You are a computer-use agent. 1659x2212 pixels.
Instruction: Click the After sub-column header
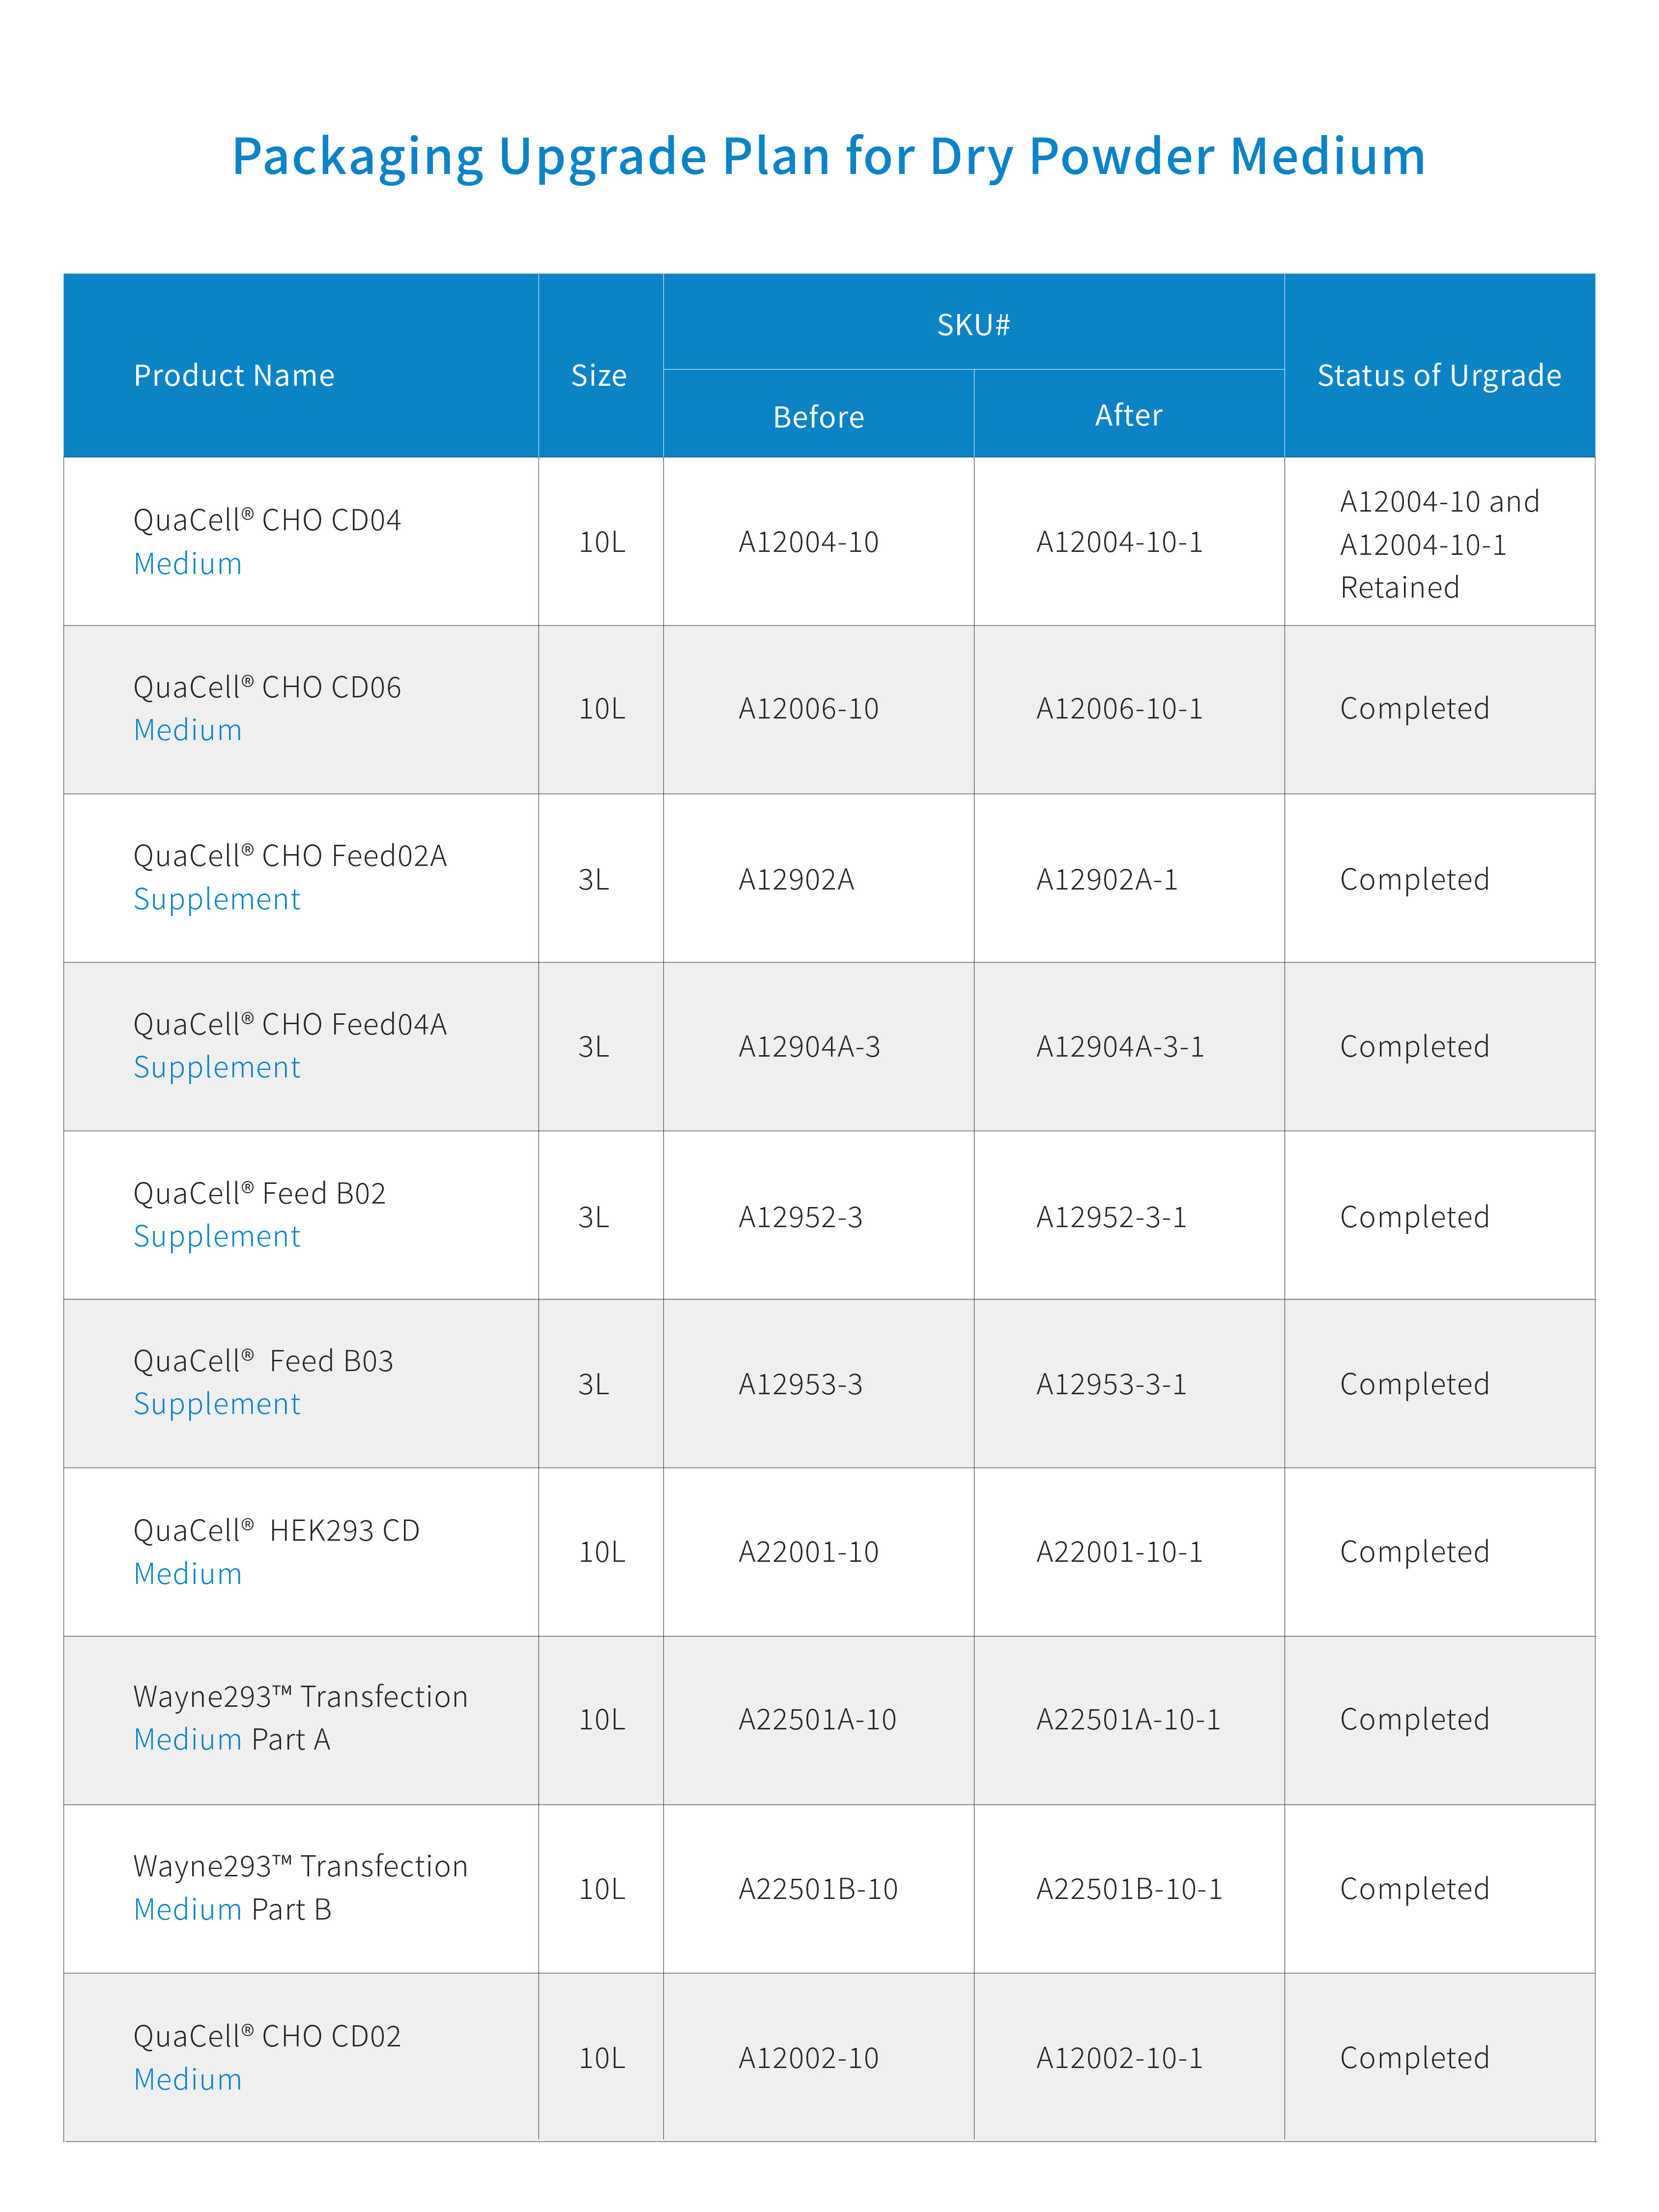1128,416
